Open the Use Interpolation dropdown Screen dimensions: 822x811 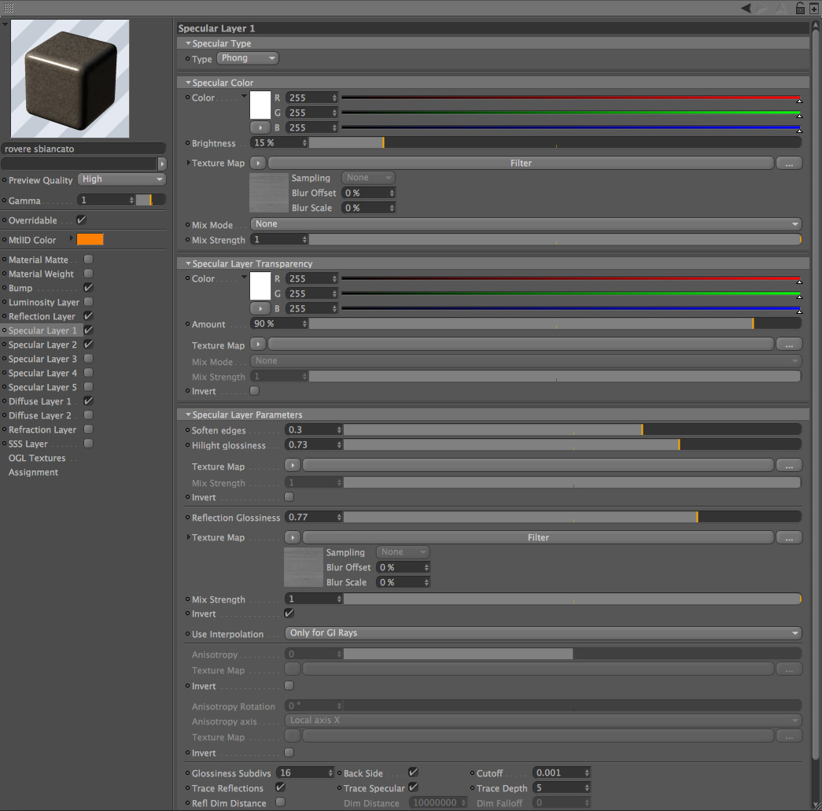543,633
